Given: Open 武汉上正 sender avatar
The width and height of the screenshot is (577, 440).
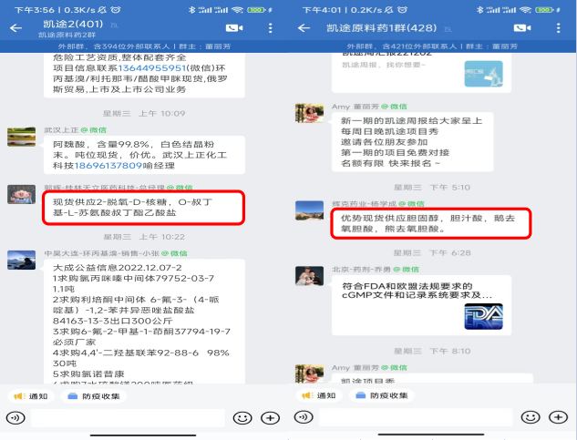Looking at the screenshot, I should click(21, 137).
